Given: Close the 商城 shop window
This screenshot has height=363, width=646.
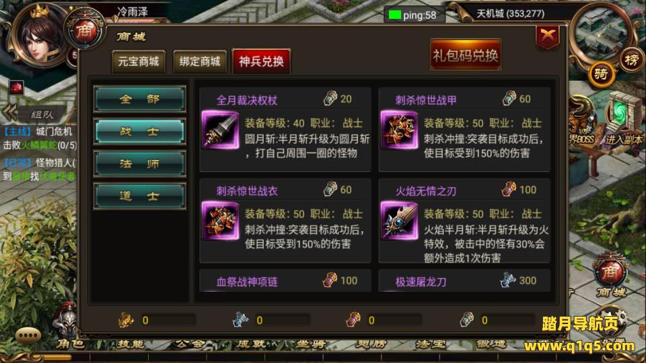Looking at the screenshot, I should (547, 36).
